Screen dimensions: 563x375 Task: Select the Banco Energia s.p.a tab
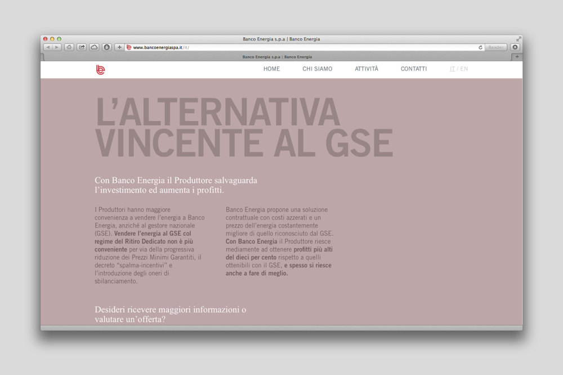point(277,57)
